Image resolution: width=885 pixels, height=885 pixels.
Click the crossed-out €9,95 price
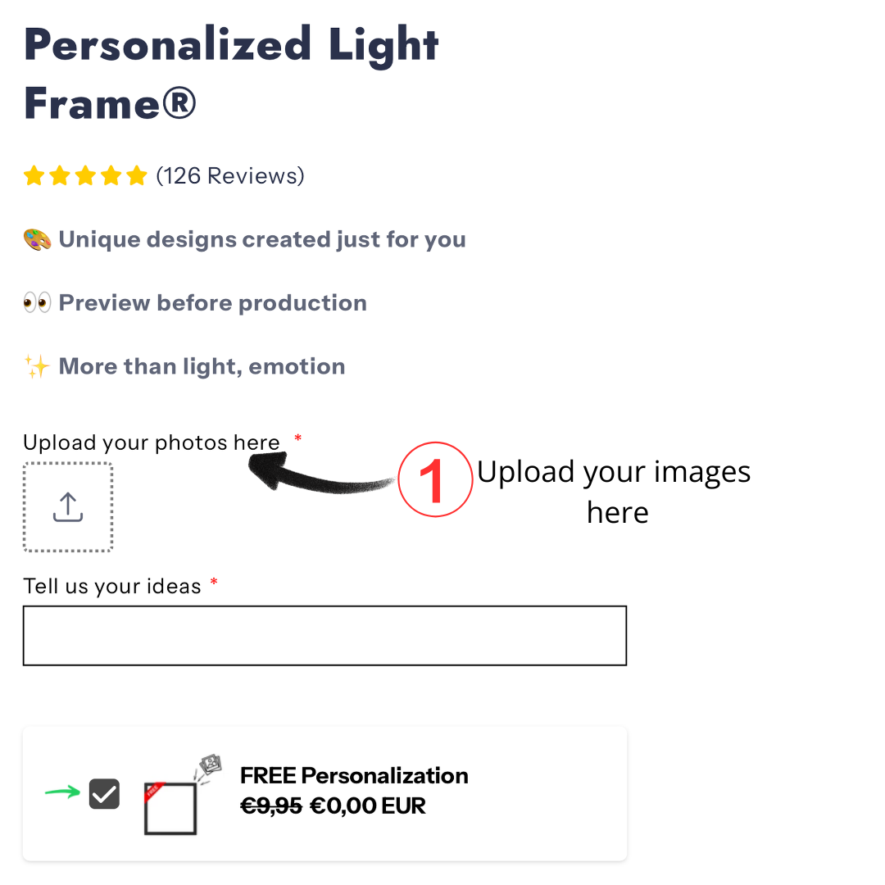271,806
